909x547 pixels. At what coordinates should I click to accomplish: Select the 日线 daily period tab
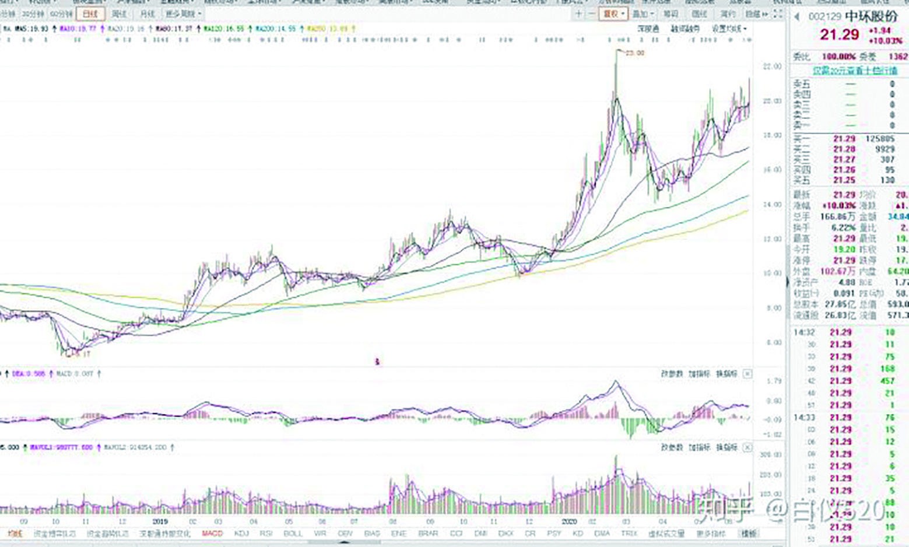pyautogui.click(x=90, y=13)
